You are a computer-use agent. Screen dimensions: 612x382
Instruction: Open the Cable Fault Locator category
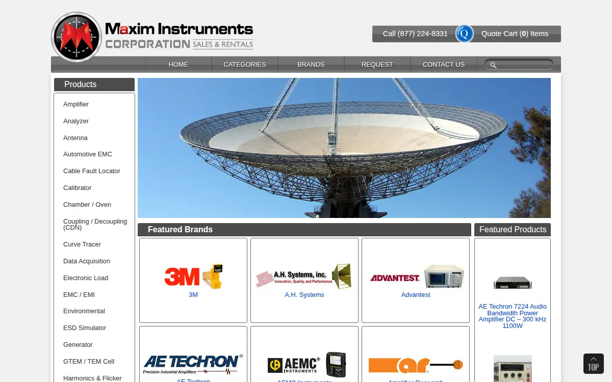coord(92,171)
